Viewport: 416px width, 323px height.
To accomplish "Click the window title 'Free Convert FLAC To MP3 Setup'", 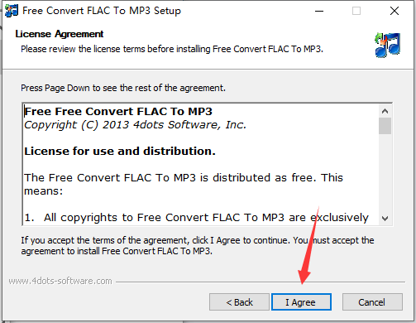I will 102,11.
